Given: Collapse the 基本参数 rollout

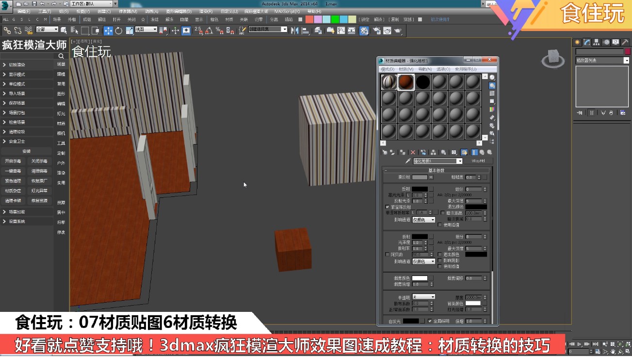Looking at the screenshot, I should [436, 170].
